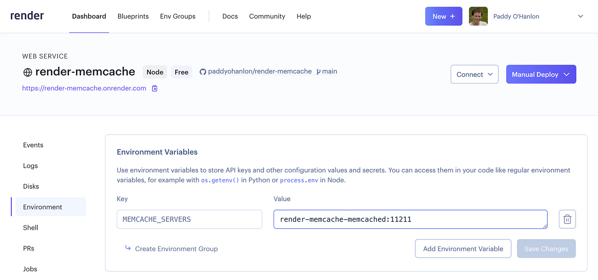Viewport: 598px width, 280px height.
Task: Open PRs in the sidebar
Action: click(29, 248)
